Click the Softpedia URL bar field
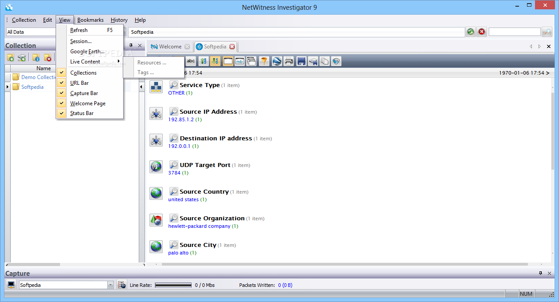The height and width of the screenshot is (302, 559). (297, 32)
